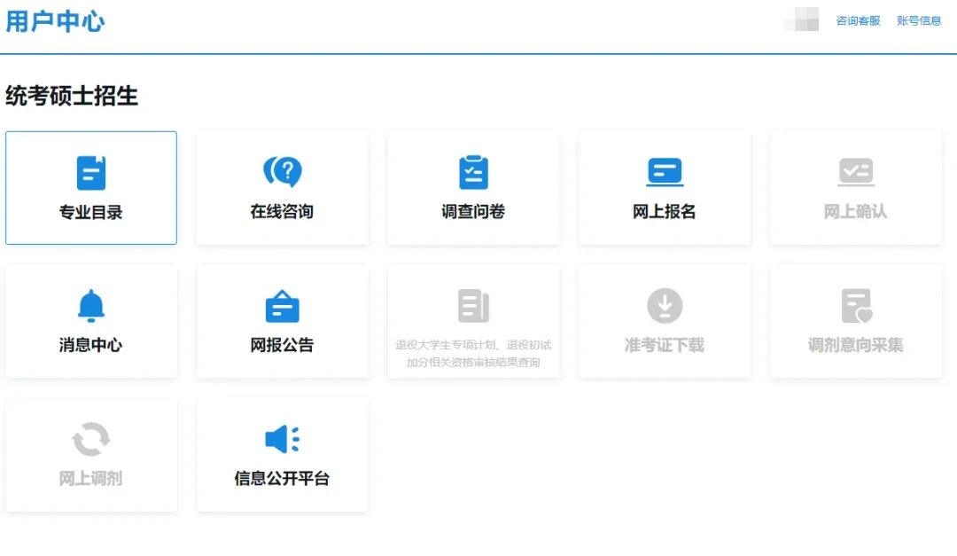The width and height of the screenshot is (957, 556).
Task: Select the 专业目录 text label
Action: (x=90, y=212)
